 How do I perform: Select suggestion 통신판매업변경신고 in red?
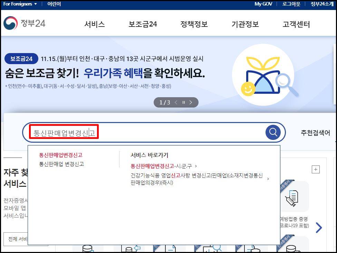pos(61,155)
